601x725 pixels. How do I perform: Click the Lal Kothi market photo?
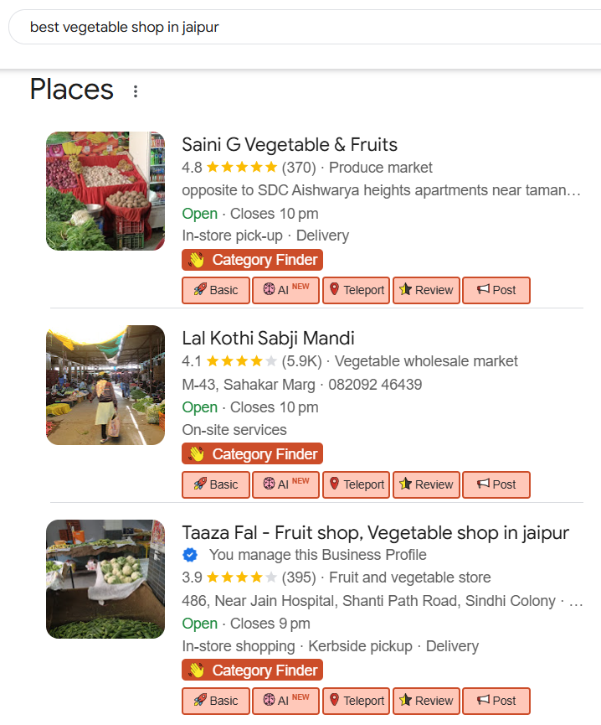click(105, 386)
